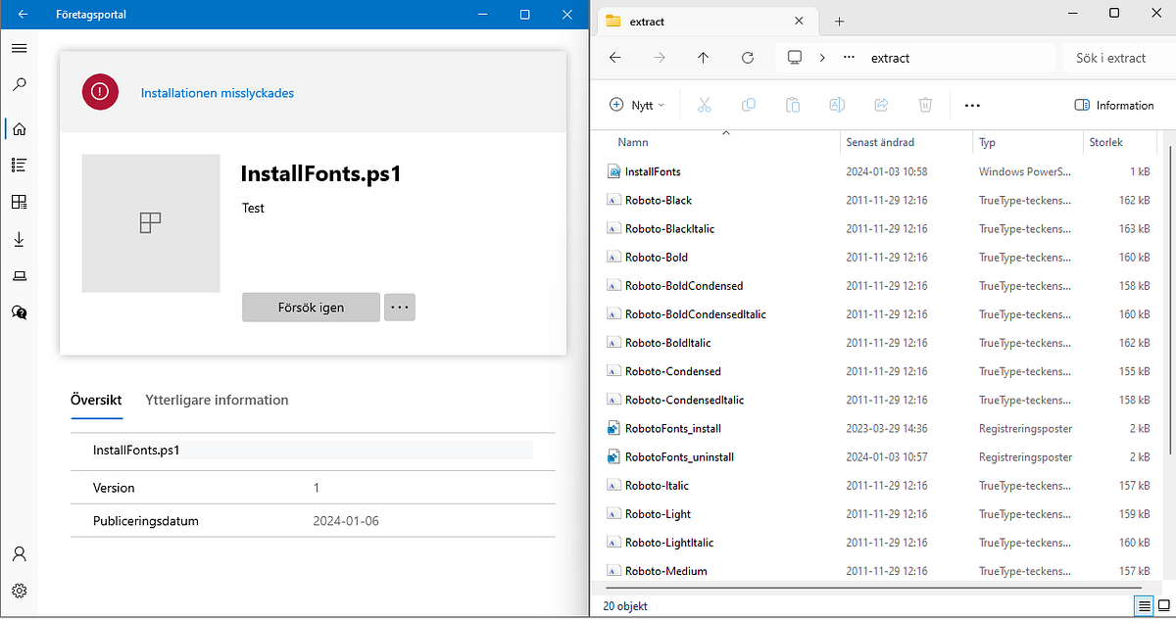
Task: Click the Delete (trash) icon in the toolbar
Action: pos(924,105)
